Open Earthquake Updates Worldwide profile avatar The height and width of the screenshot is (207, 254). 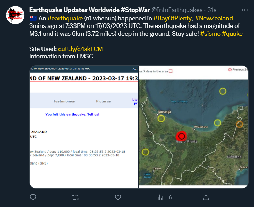click(15, 15)
